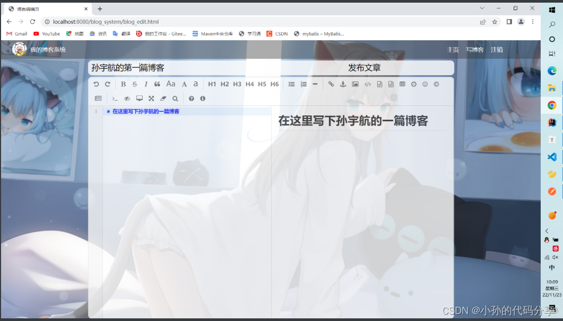Open CSDN bookmark

pos(277,34)
